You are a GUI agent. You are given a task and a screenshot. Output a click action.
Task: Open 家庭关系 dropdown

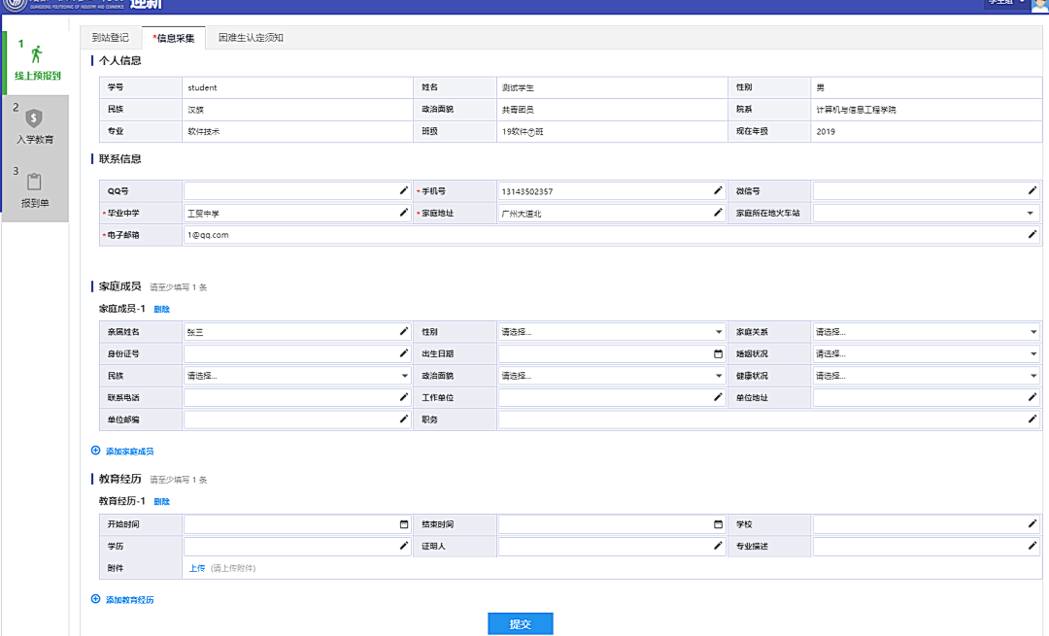(x=927, y=332)
